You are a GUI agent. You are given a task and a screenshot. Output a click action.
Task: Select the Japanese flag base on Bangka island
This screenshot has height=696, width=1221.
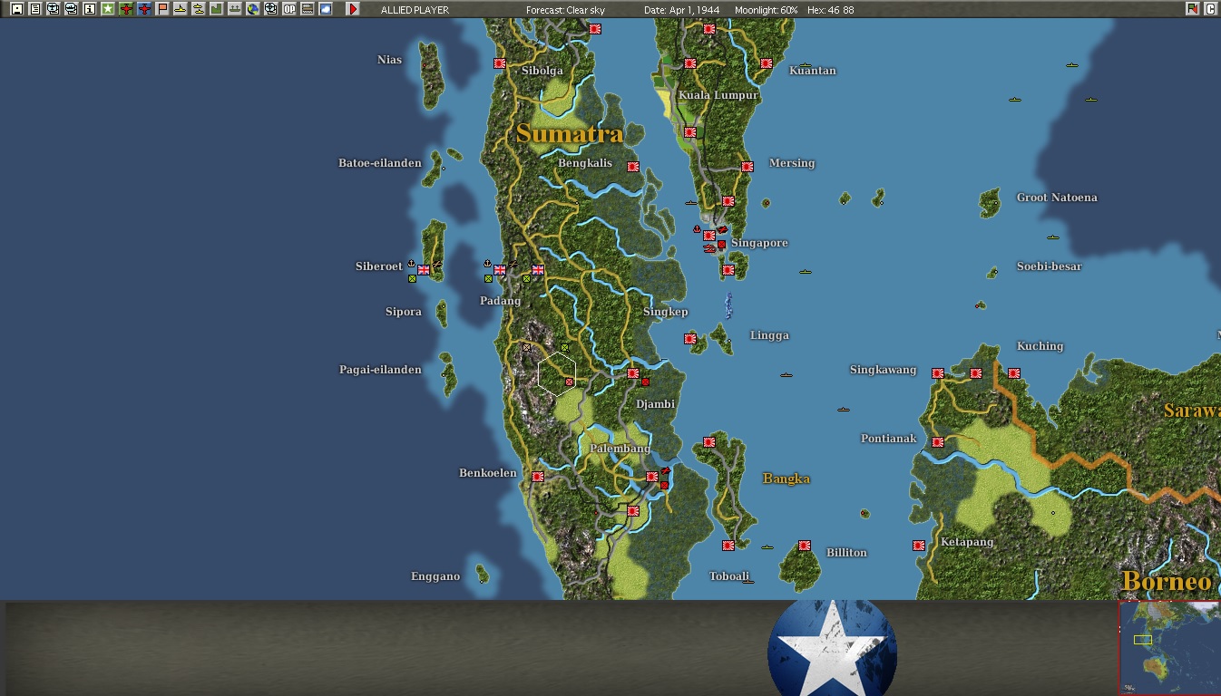tap(709, 442)
